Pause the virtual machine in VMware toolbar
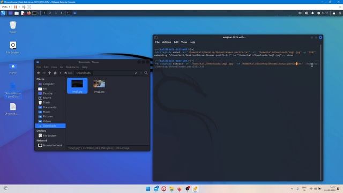 (16, 7)
